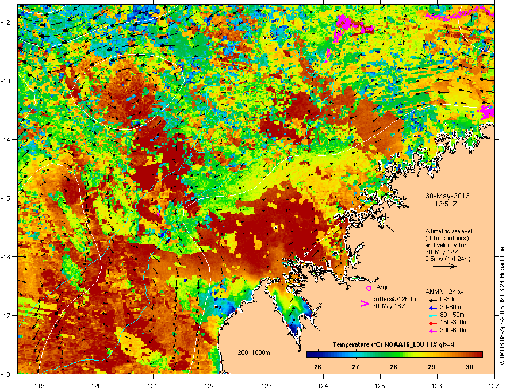The height and width of the screenshot is (391, 506).
Task: Click the '0-30m' depth label
Action: [448, 300]
